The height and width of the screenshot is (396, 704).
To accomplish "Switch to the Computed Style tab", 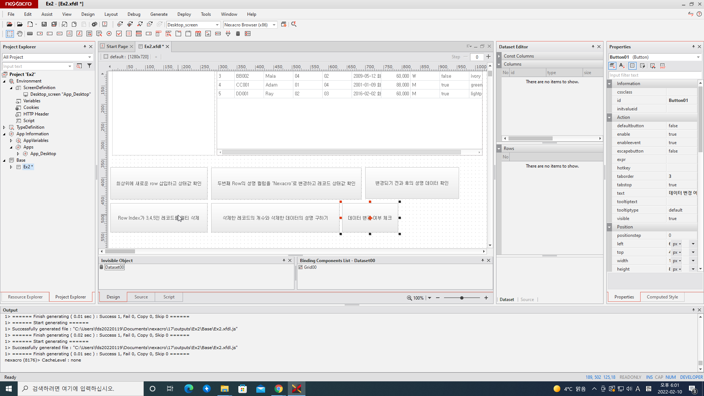I will pyautogui.click(x=662, y=297).
